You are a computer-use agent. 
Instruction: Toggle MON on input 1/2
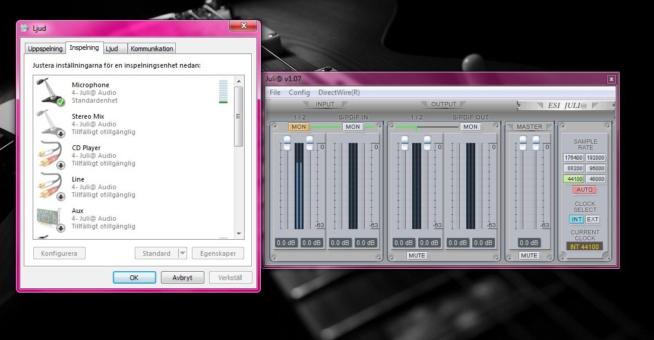[299, 126]
